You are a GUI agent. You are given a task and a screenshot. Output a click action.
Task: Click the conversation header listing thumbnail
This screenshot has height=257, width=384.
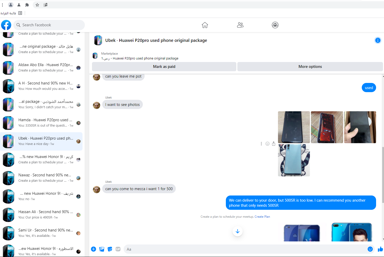tap(98, 40)
